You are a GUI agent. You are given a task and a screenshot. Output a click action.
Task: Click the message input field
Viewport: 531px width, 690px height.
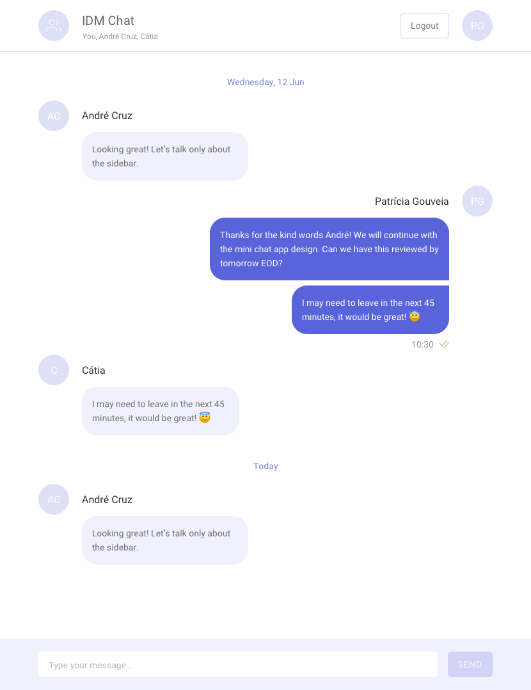coord(237,664)
